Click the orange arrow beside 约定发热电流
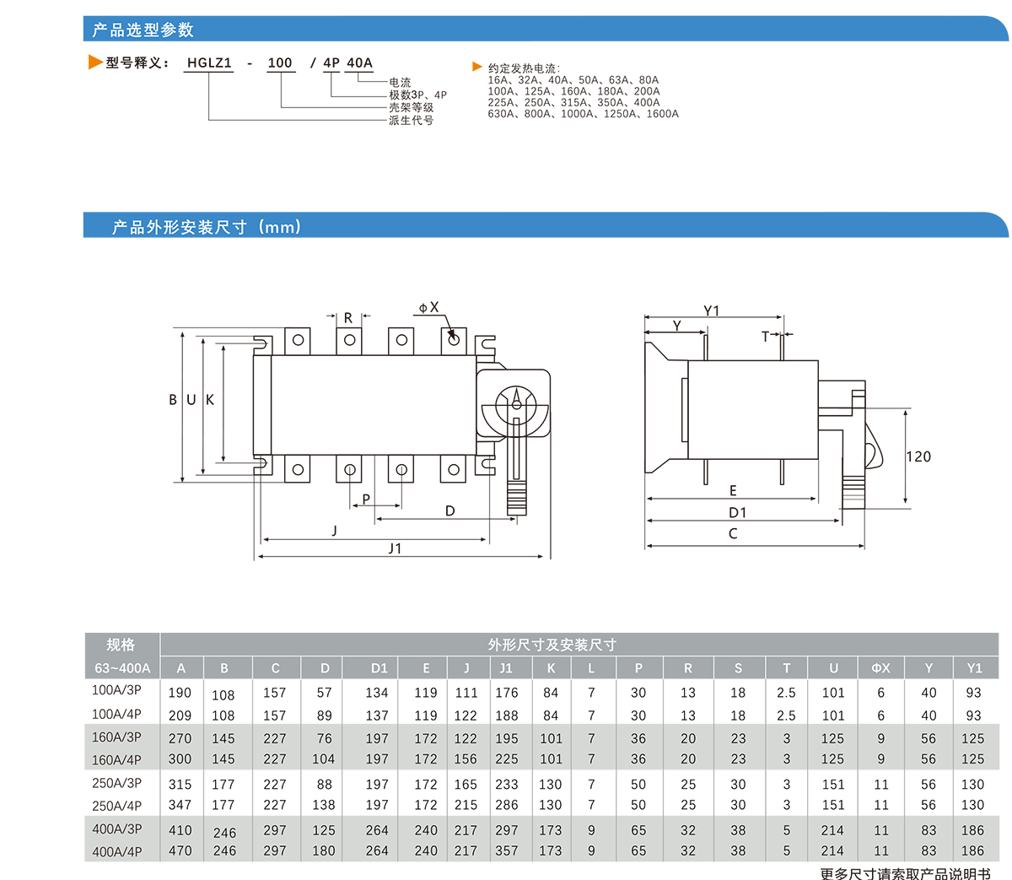Viewport: 1012px width, 880px height. [x=477, y=67]
